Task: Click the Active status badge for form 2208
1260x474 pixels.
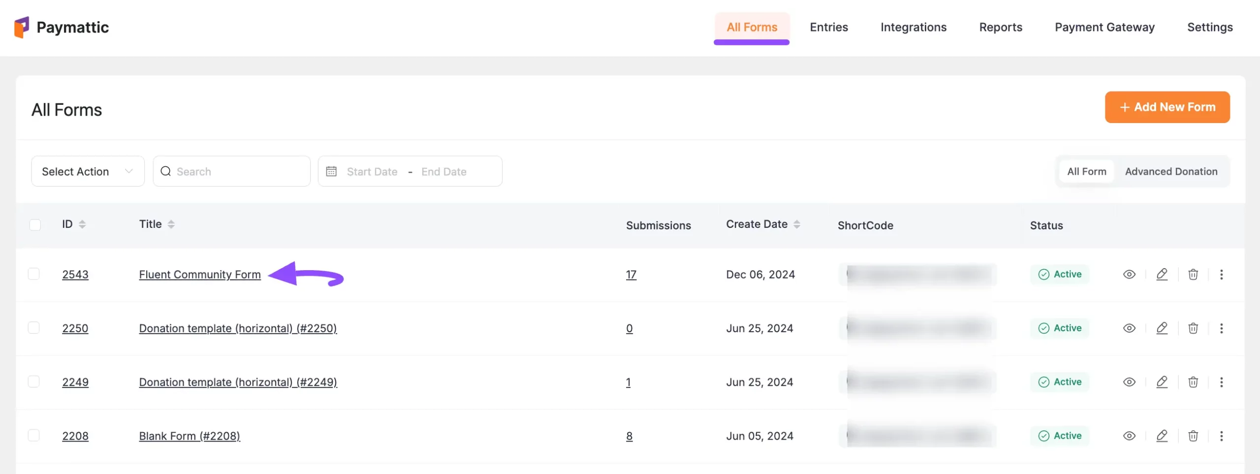Action: (1059, 436)
